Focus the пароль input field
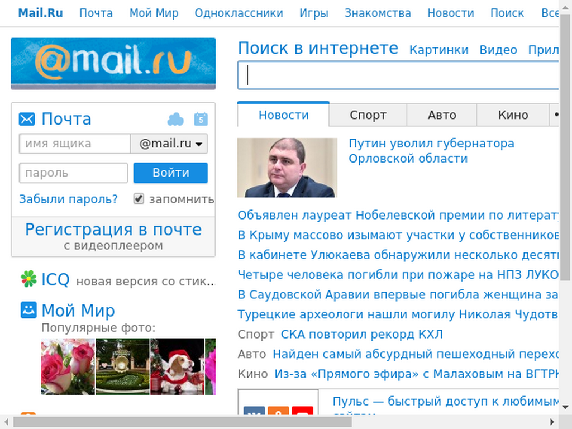 pos(73,173)
